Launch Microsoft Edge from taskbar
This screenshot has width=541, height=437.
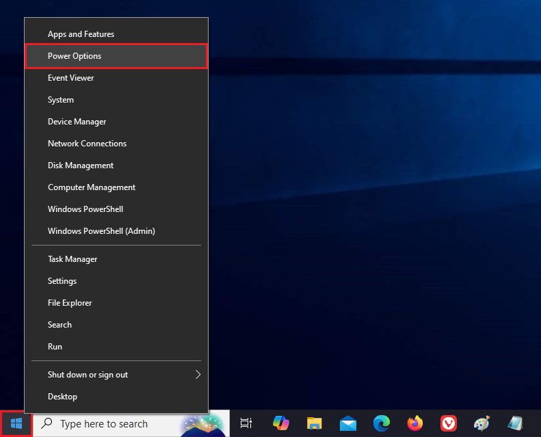(x=381, y=423)
